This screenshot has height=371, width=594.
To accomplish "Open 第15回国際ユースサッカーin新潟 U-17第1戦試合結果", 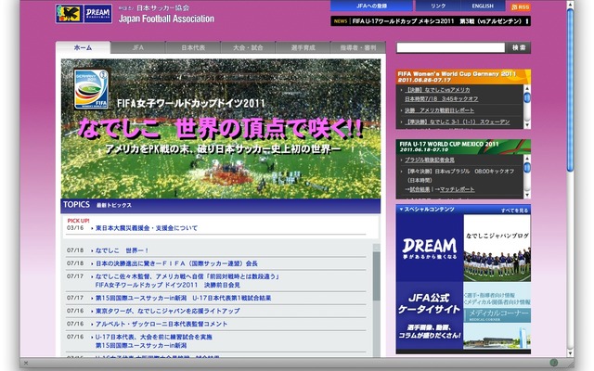I will tap(184, 298).
